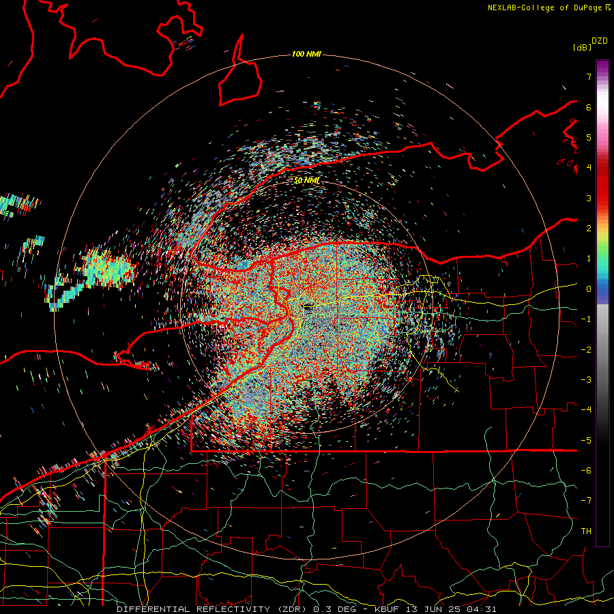Select the 6 value on the color scale

[589, 107]
